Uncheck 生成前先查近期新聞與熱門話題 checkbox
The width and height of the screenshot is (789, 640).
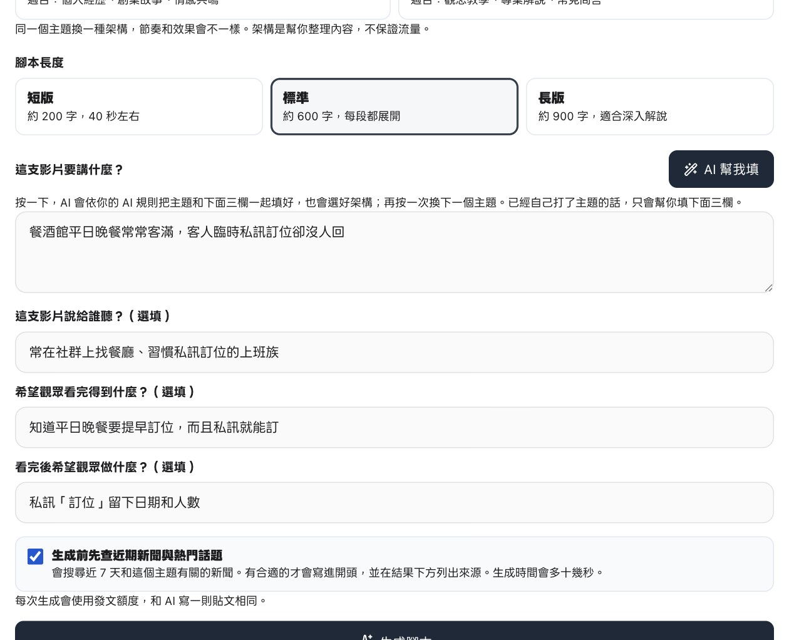(36, 556)
